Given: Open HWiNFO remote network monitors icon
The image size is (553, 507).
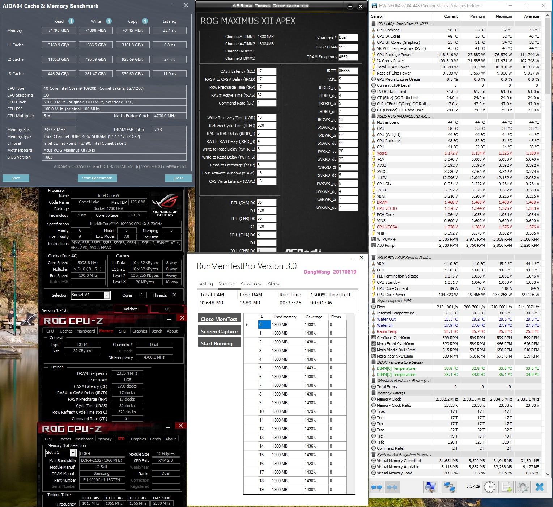Looking at the screenshot, I should 449,487.
